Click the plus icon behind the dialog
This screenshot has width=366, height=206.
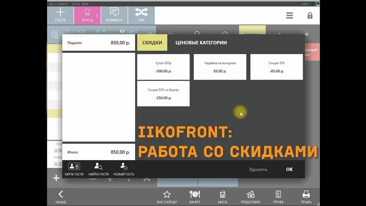pyautogui.click(x=56, y=178)
